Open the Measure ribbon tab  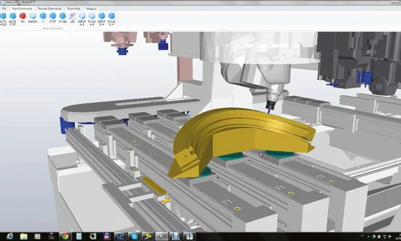click(x=91, y=9)
